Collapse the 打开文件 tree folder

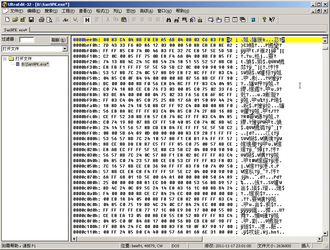[5, 59]
